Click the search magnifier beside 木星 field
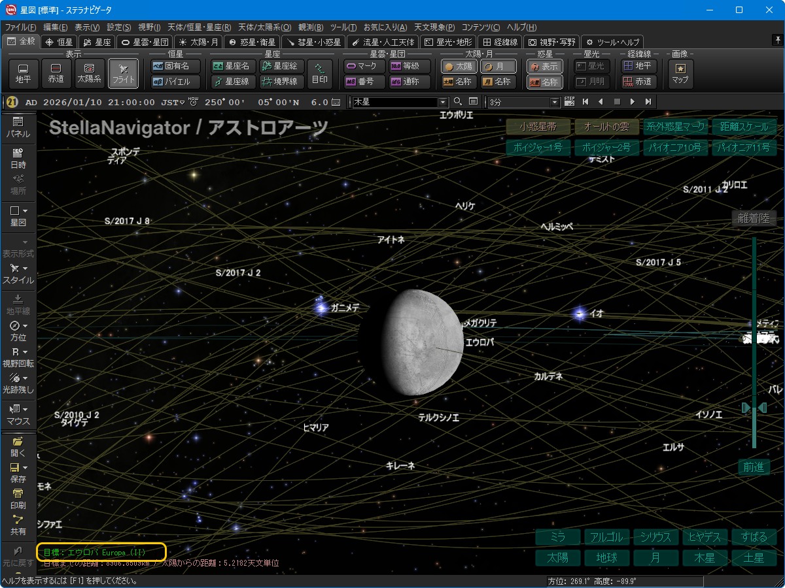785x588 pixels. (458, 102)
